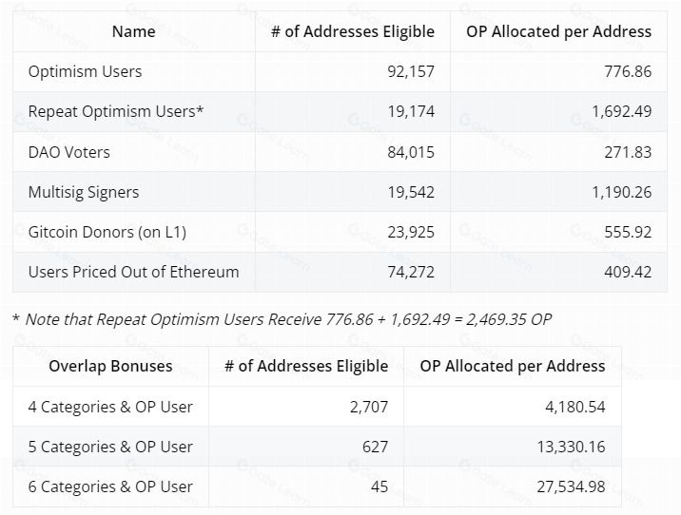
Task: Click the '# of Addresses Eligible' header in top table
Action: [x=352, y=31]
